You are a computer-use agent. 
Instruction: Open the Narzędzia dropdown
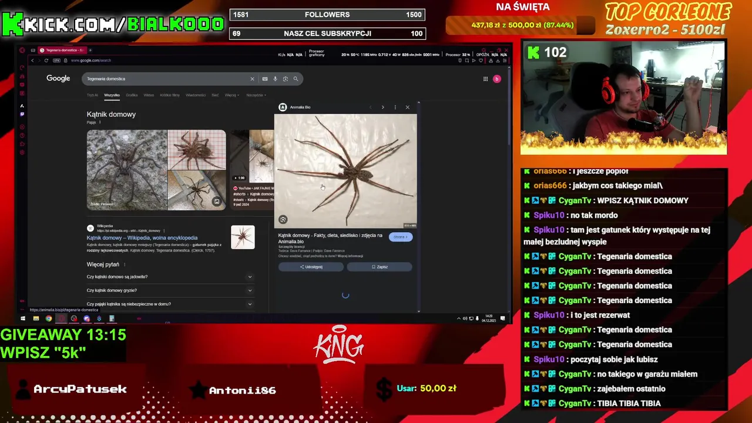[x=256, y=95]
